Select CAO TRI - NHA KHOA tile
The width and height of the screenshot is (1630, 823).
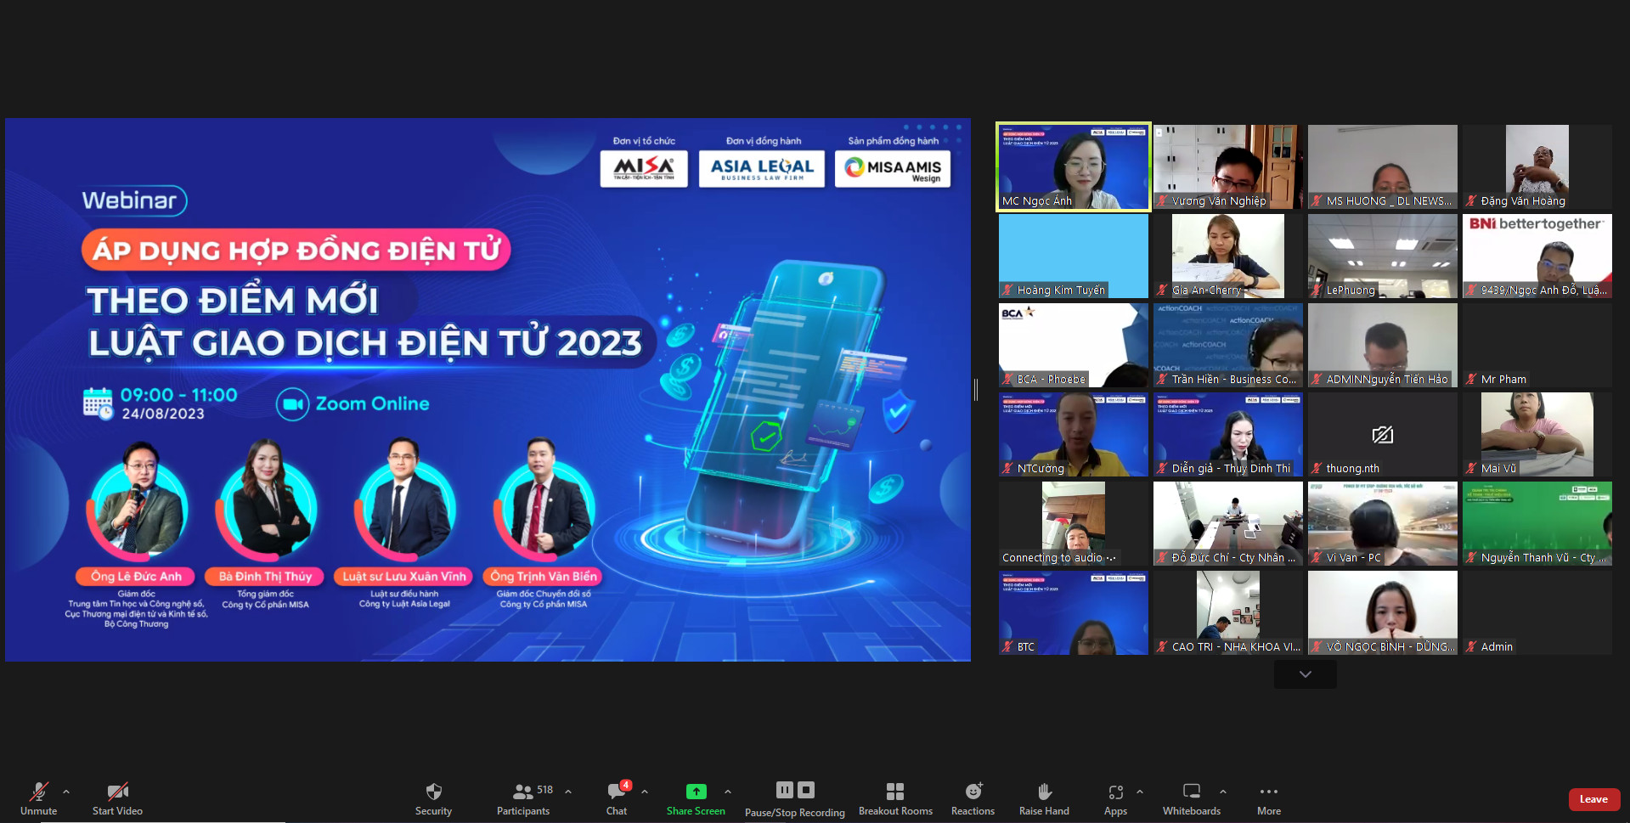pyautogui.click(x=1228, y=612)
